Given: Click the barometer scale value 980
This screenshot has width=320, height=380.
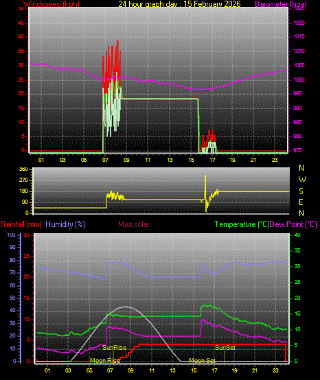Looking at the screenshot, I should (297, 136).
